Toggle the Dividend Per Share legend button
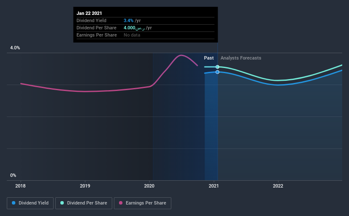 84,203
